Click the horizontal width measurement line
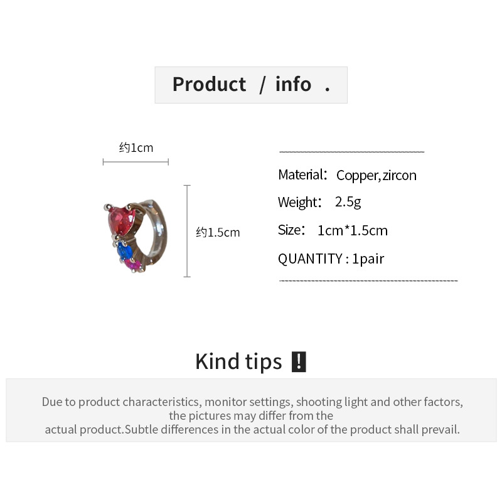The height and width of the screenshot is (502, 502). (136, 162)
